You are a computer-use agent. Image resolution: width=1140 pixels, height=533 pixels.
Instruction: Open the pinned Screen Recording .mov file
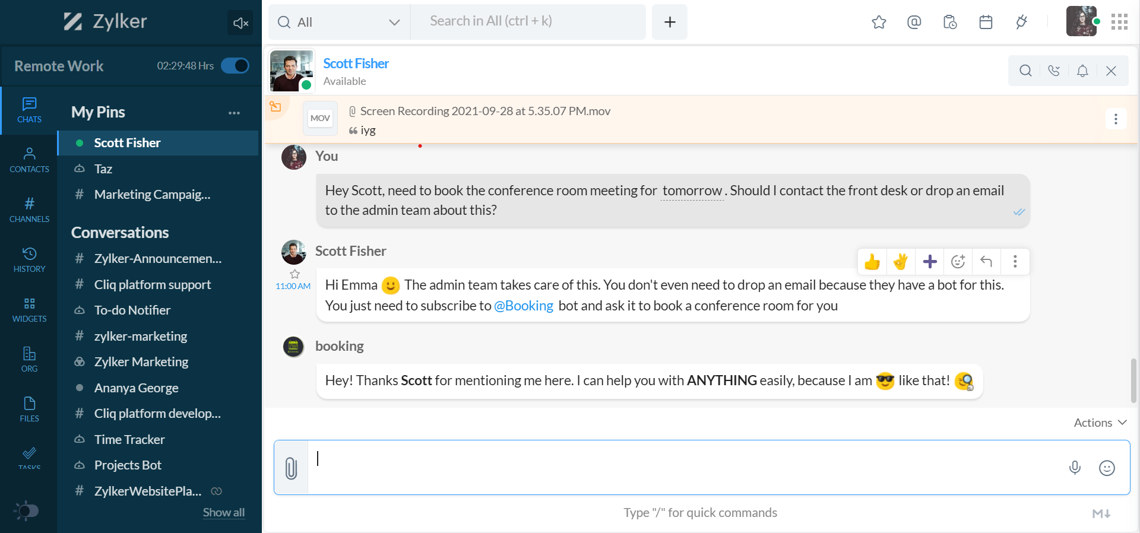(x=485, y=111)
